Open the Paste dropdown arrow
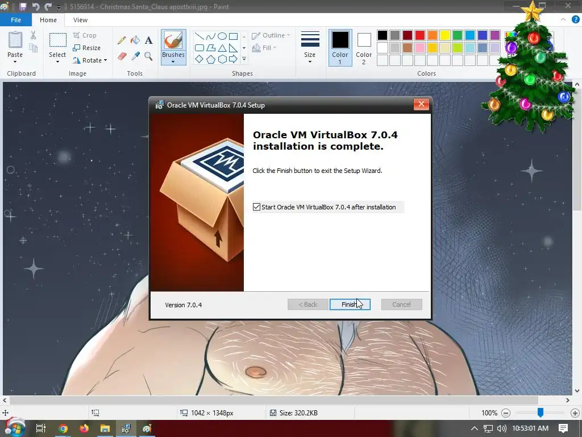Screen dimensions: 582x437 pyautogui.click(x=15, y=62)
